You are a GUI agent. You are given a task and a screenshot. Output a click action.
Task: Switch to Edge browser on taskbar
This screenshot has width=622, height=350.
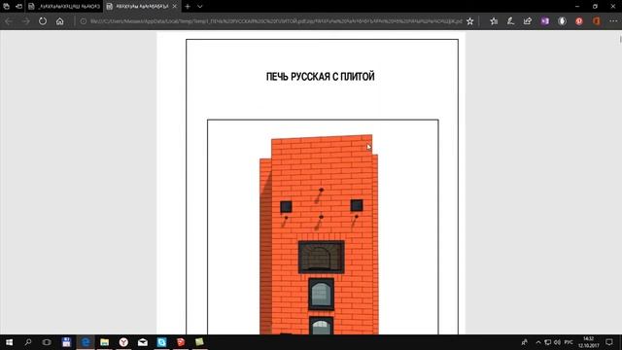click(86, 342)
